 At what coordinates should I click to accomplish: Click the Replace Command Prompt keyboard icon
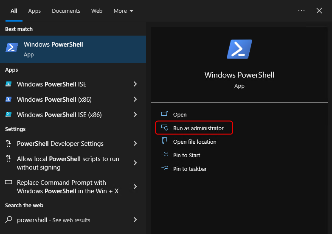coord(8,182)
